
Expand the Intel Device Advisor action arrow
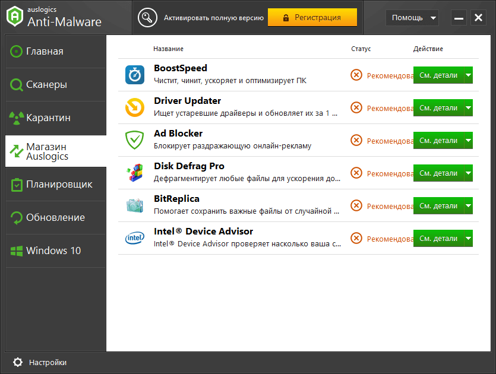point(468,239)
